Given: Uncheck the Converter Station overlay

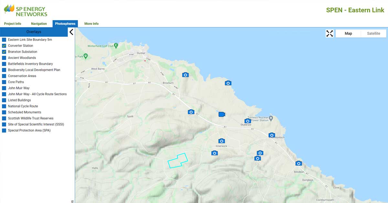Looking at the screenshot, I should click(x=4, y=46).
